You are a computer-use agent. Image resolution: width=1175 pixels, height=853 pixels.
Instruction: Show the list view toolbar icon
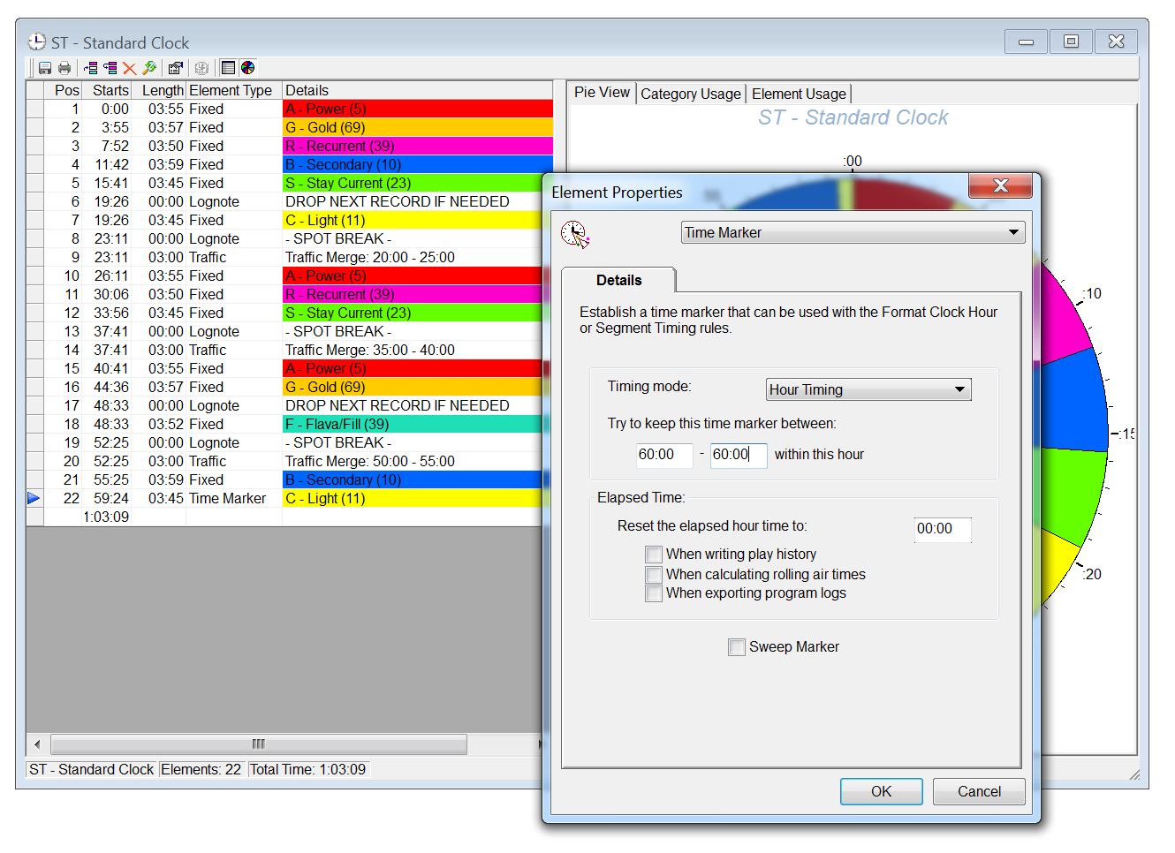pyautogui.click(x=229, y=68)
